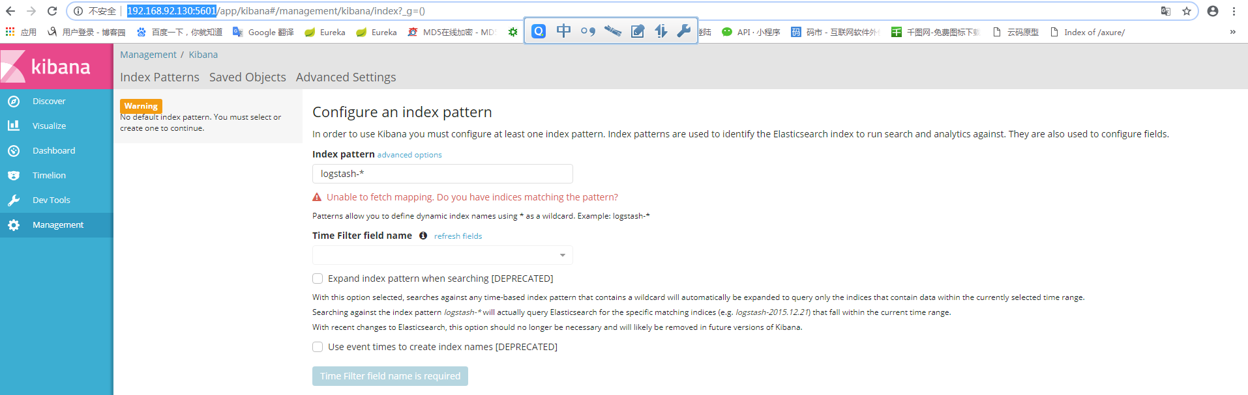Open the 应用 apps shortcut
This screenshot has width=1248, height=395.
tap(21, 32)
